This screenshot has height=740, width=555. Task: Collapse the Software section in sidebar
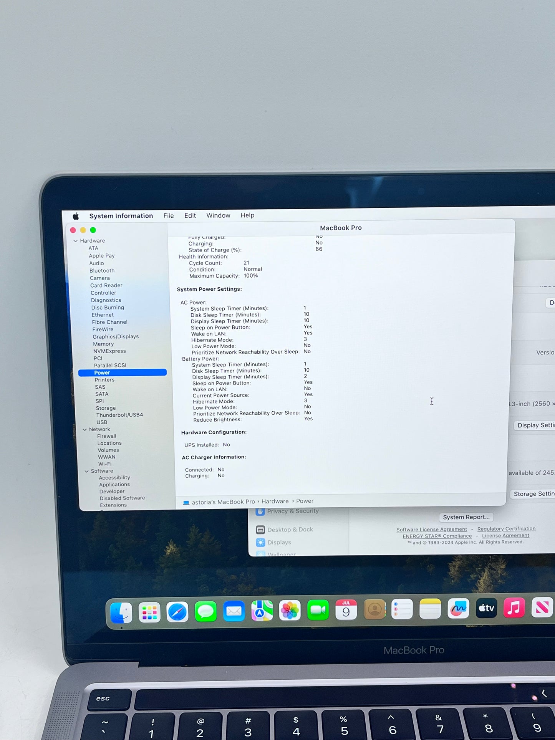click(x=86, y=471)
